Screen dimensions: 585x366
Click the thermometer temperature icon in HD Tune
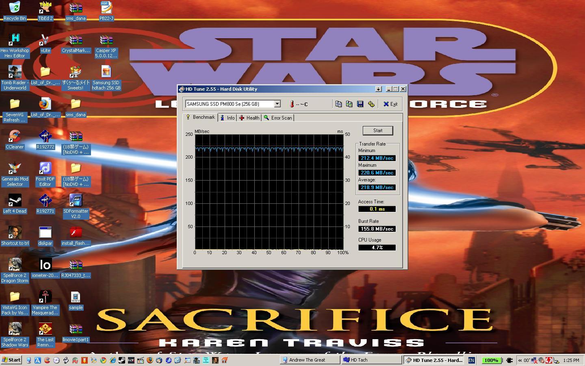[x=292, y=104]
